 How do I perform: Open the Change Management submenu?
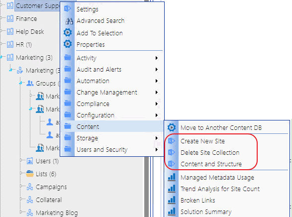click(x=112, y=93)
